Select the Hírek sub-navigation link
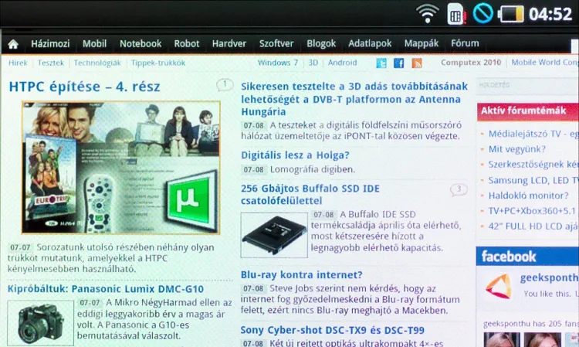This screenshot has width=579, height=347. coord(18,63)
